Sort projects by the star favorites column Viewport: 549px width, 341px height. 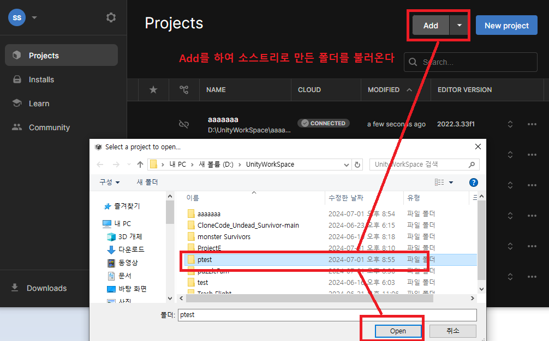(x=153, y=90)
